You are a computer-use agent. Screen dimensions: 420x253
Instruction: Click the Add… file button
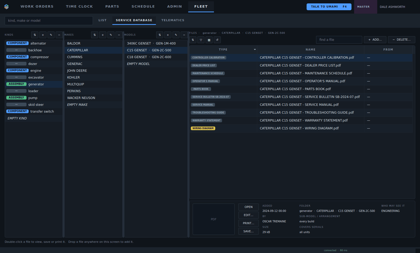click(375, 40)
